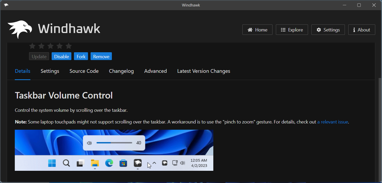
Task: Remove the installed mod
Action: pyautogui.click(x=101, y=56)
